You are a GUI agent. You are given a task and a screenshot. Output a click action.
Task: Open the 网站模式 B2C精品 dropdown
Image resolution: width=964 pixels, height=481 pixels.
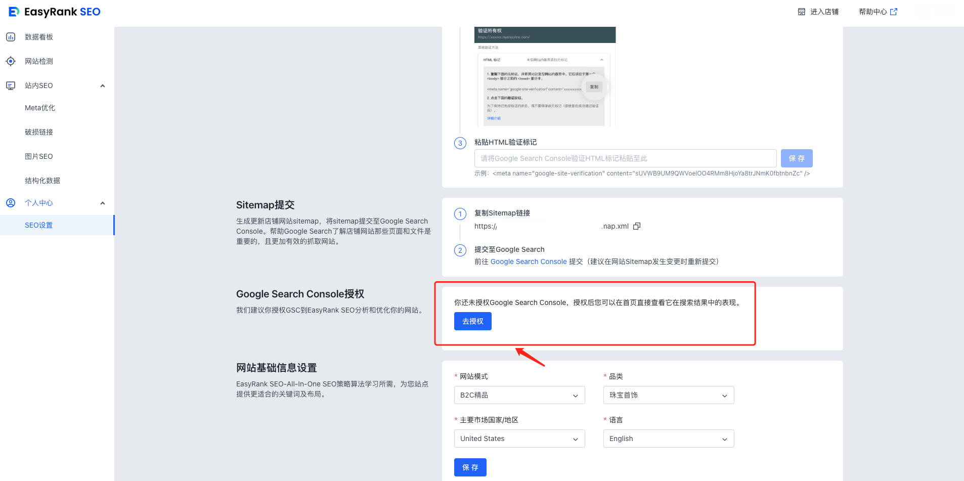pos(519,395)
